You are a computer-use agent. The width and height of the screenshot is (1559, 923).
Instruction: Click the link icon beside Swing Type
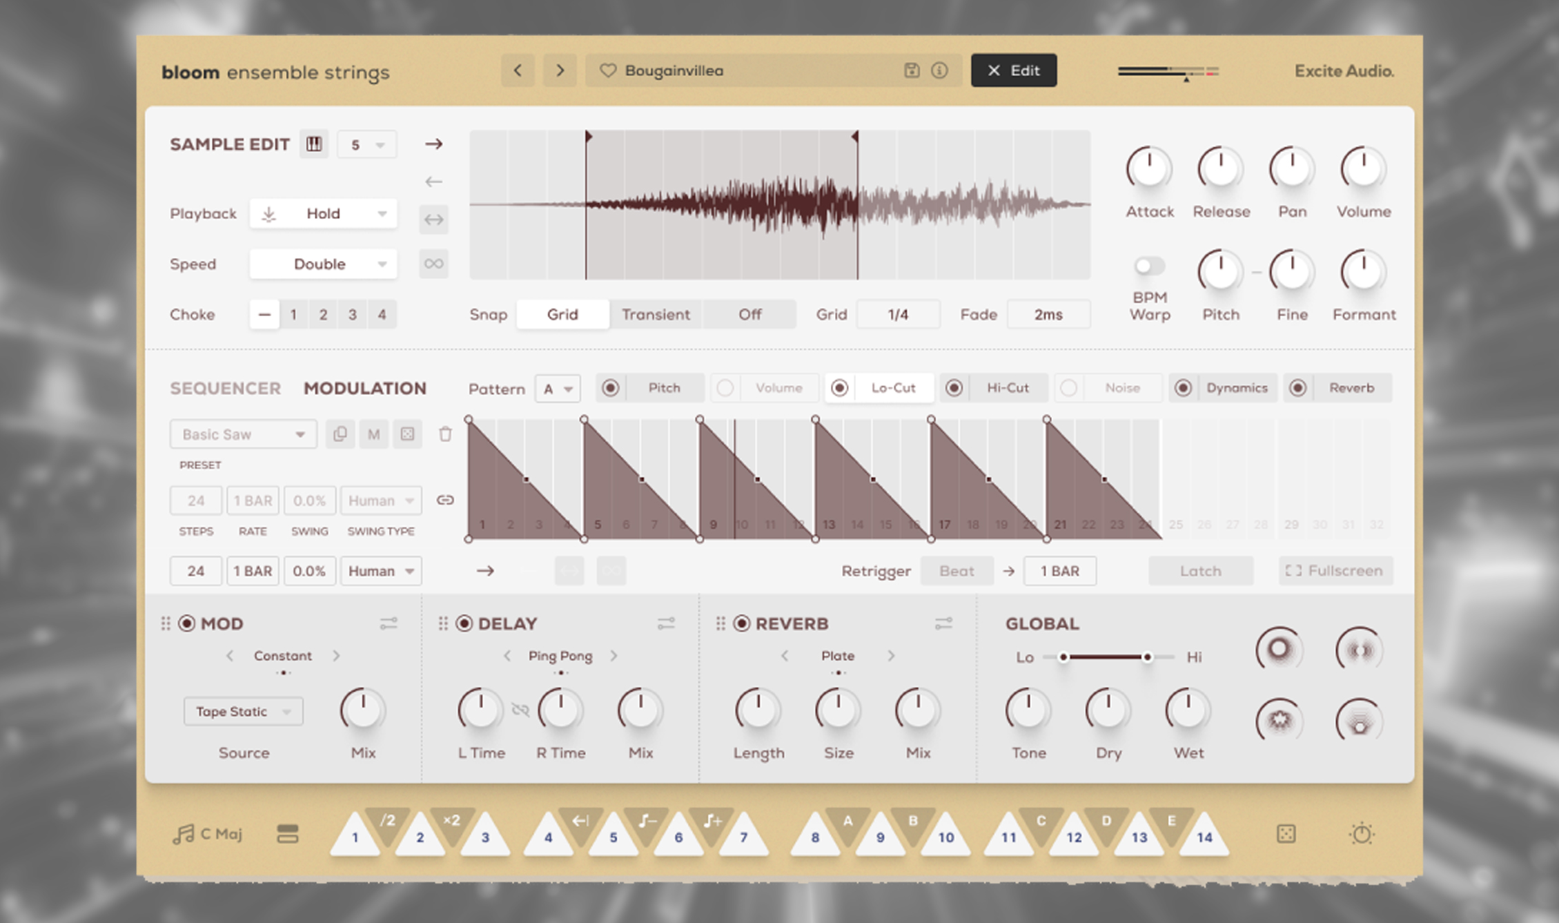click(445, 500)
